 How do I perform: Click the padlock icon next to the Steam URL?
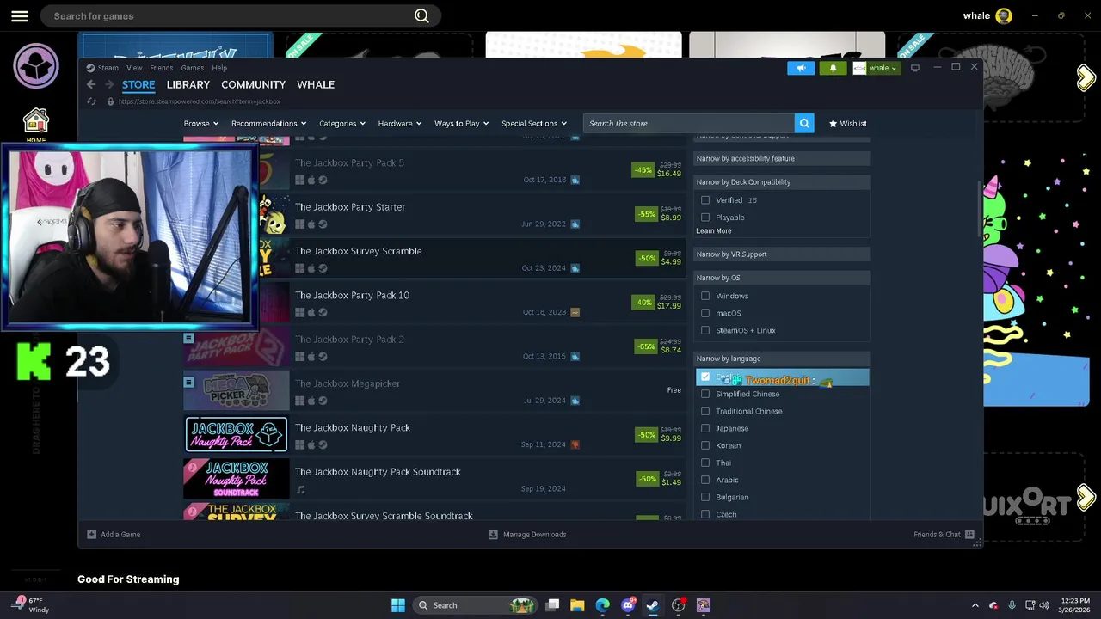point(110,101)
